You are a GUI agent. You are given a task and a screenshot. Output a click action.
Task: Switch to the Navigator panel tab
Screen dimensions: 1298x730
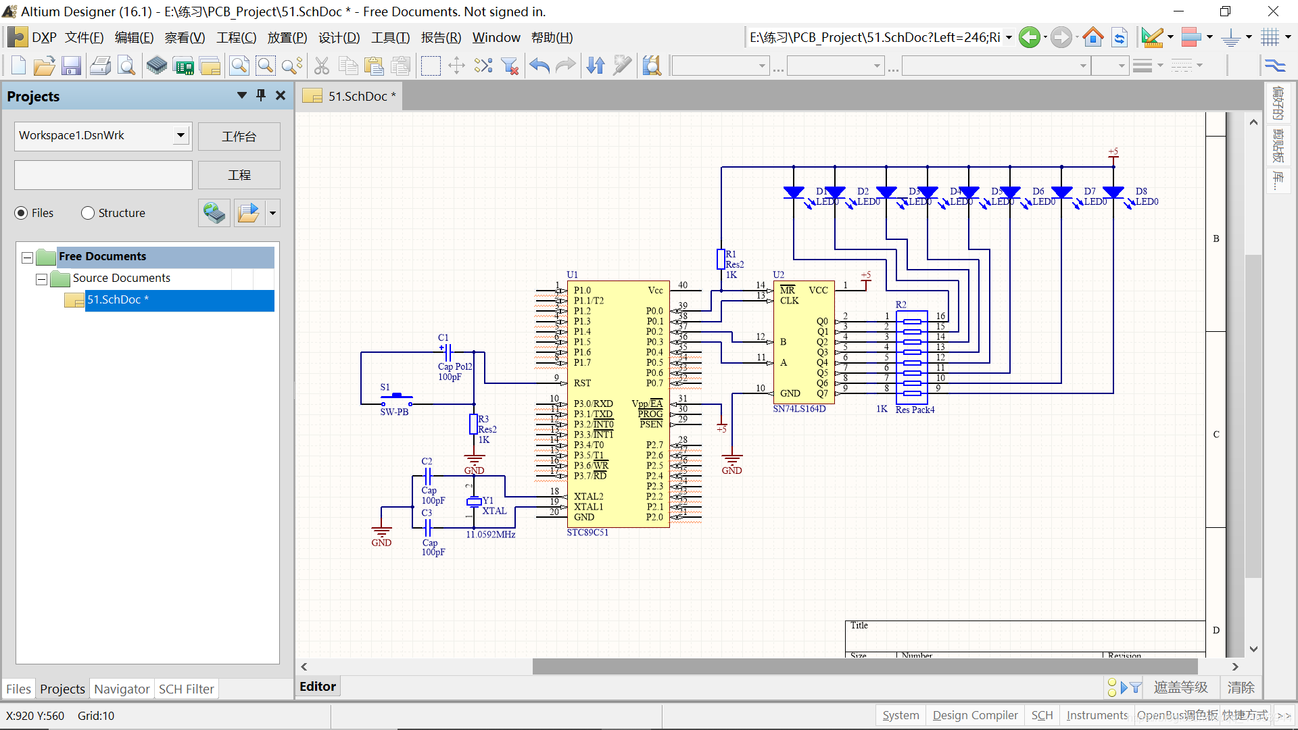(x=122, y=689)
